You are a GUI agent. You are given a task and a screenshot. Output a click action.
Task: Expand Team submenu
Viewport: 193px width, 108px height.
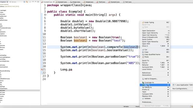pyautogui.click(x=155, y=92)
